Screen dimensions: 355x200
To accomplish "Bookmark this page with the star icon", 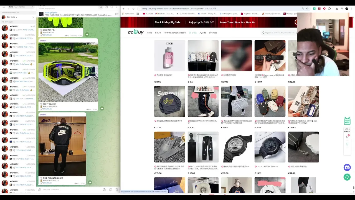I will 307,9.
